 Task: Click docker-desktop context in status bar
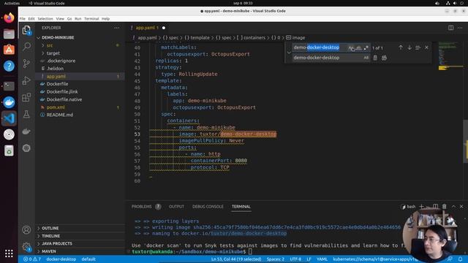coord(61,259)
